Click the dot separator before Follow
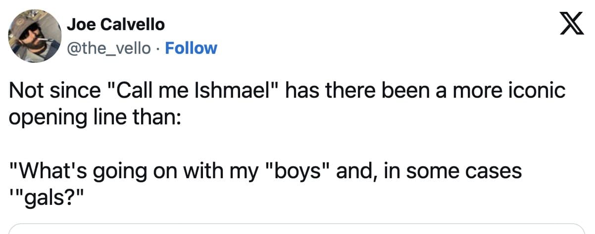This screenshot has width=595, height=234. (158, 48)
